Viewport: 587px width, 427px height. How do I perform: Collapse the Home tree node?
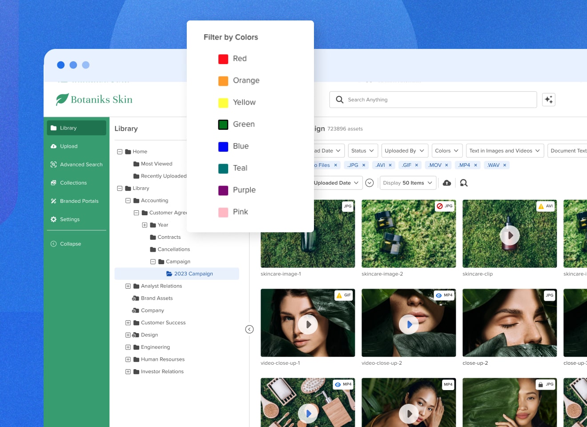(x=120, y=152)
